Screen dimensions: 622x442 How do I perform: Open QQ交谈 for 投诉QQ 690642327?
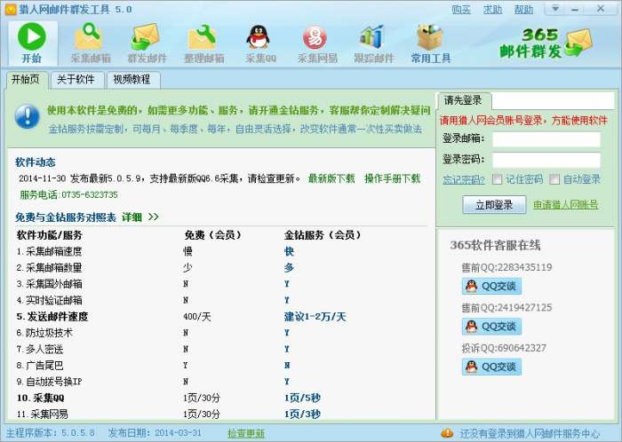click(x=491, y=367)
